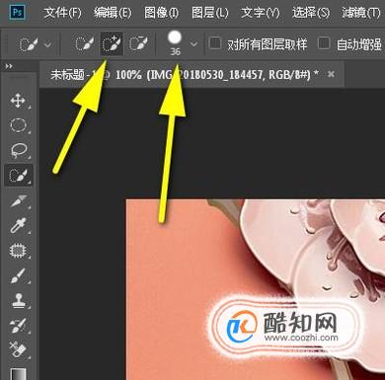Screen dimensions: 385x380
Task: Choose New Selection mode in options bar
Action: (84, 43)
